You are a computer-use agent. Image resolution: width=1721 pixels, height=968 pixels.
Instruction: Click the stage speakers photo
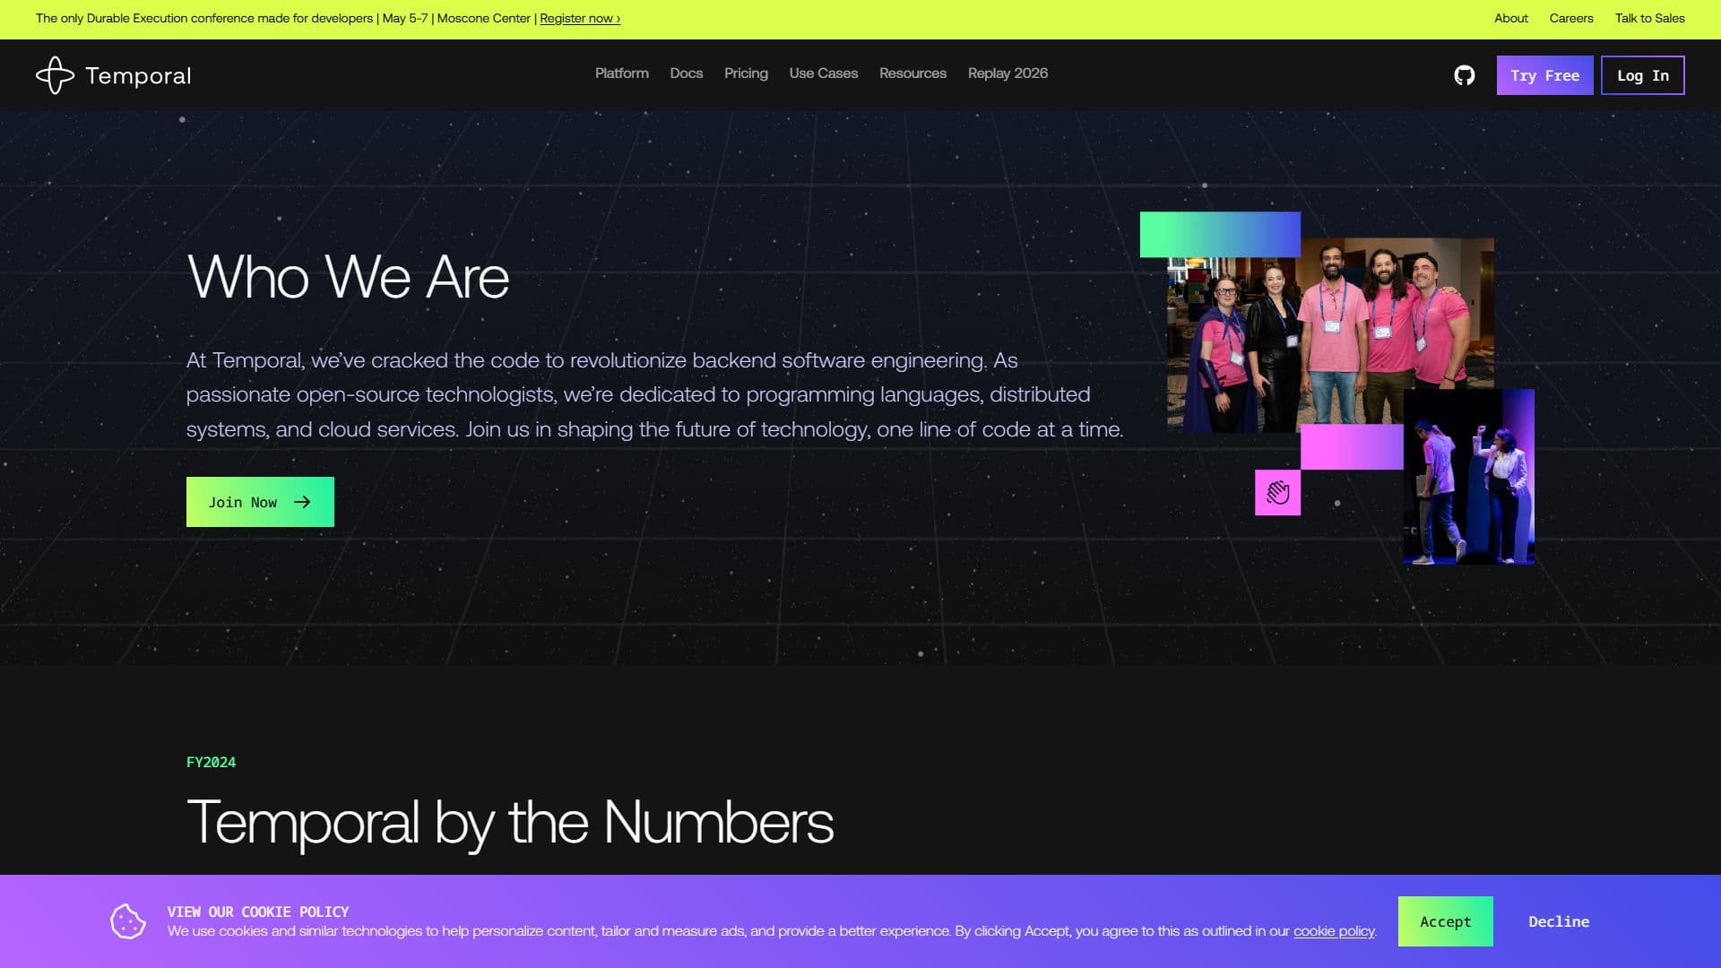1468,477
